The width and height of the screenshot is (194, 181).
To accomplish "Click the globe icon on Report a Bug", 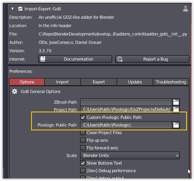I will pyautogui.click(x=120, y=59).
